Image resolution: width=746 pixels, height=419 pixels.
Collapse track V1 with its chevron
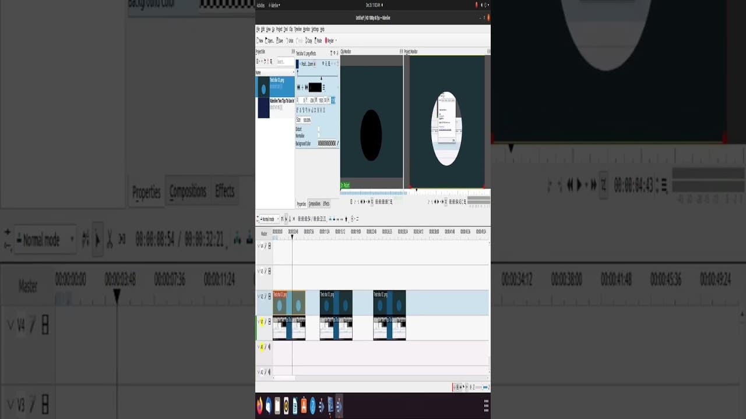click(x=259, y=321)
